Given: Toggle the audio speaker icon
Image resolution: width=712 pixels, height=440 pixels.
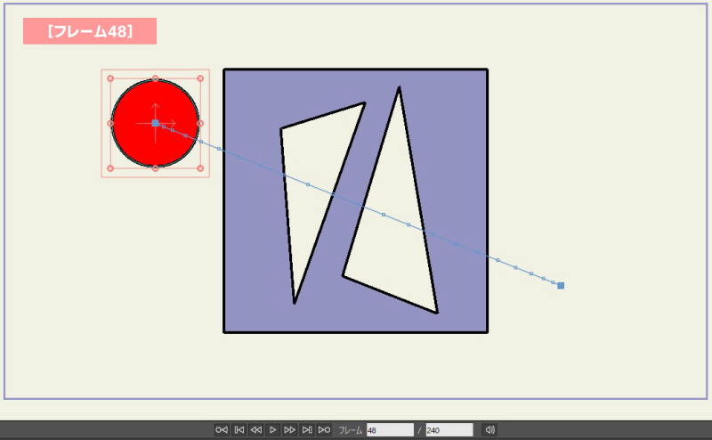Looking at the screenshot, I should (x=489, y=430).
